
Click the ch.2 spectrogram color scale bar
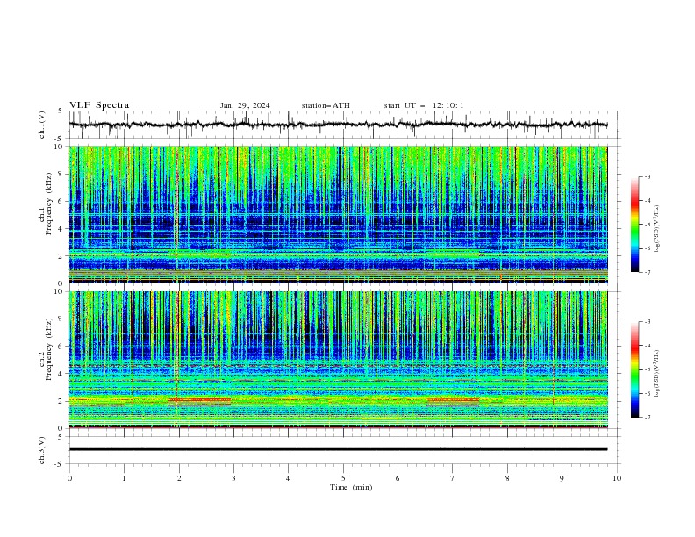tap(634, 369)
